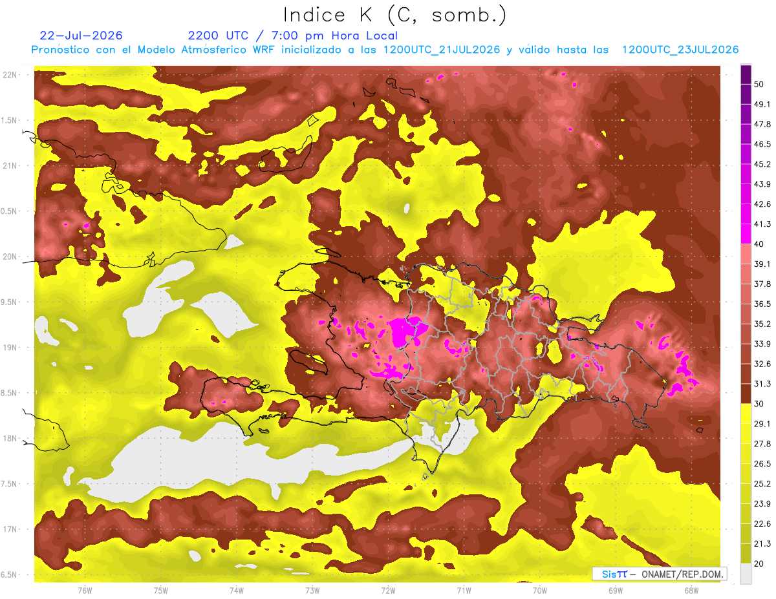Click the '37.8' color scale value

(764, 284)
